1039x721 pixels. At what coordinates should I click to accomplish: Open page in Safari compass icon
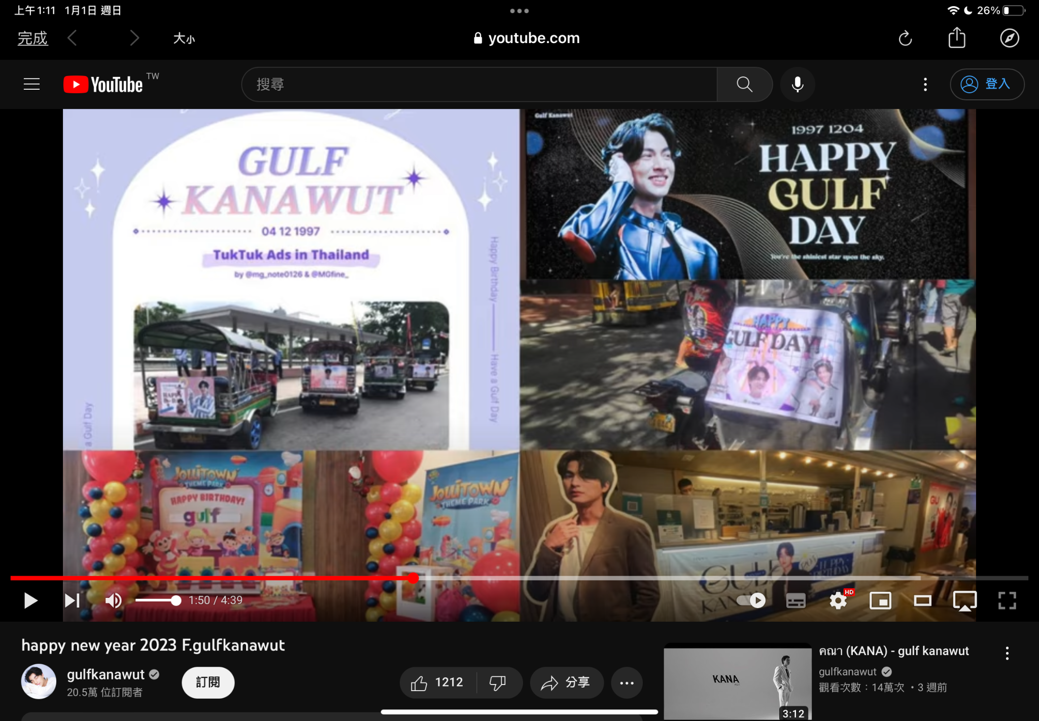[x=1010, y=38]
